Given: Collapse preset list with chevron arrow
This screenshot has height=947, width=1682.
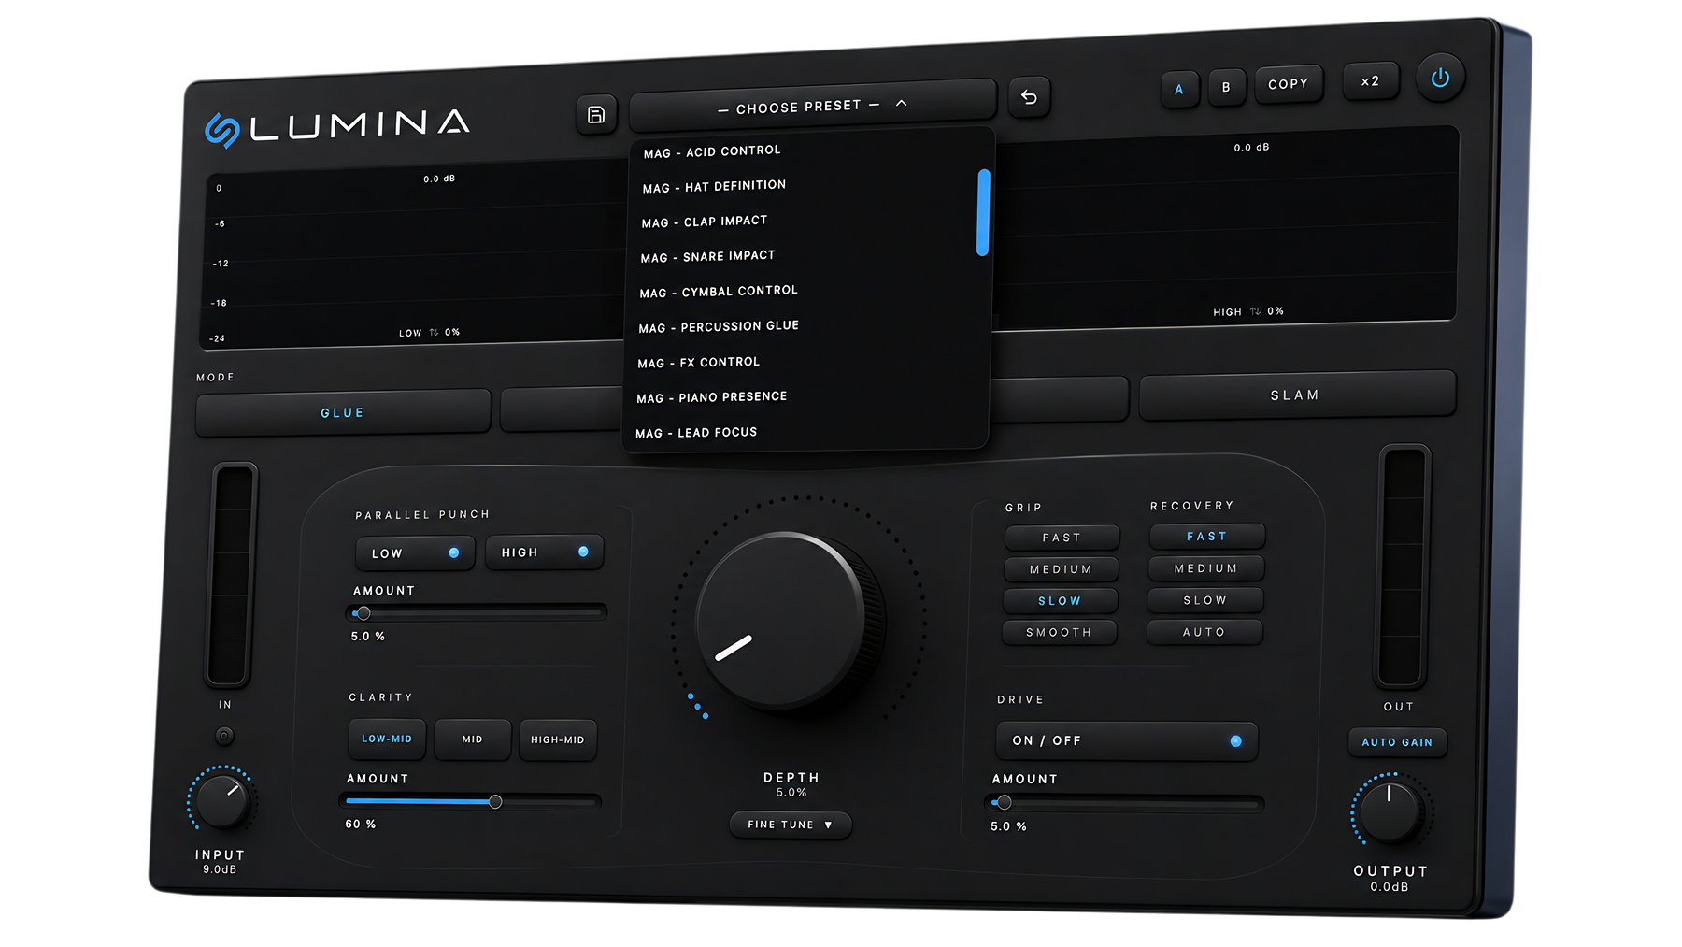Looking at the screenshot, I should (901, 103).
